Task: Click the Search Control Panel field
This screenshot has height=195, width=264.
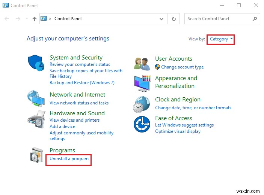Action: 218,19
